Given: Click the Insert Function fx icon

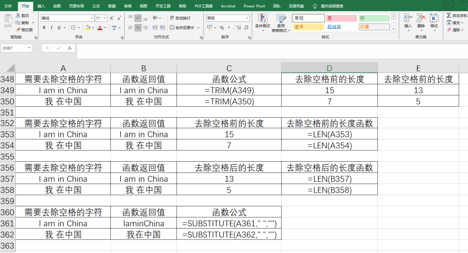Looking at the screenshot, I should click(x=69, y=48).
